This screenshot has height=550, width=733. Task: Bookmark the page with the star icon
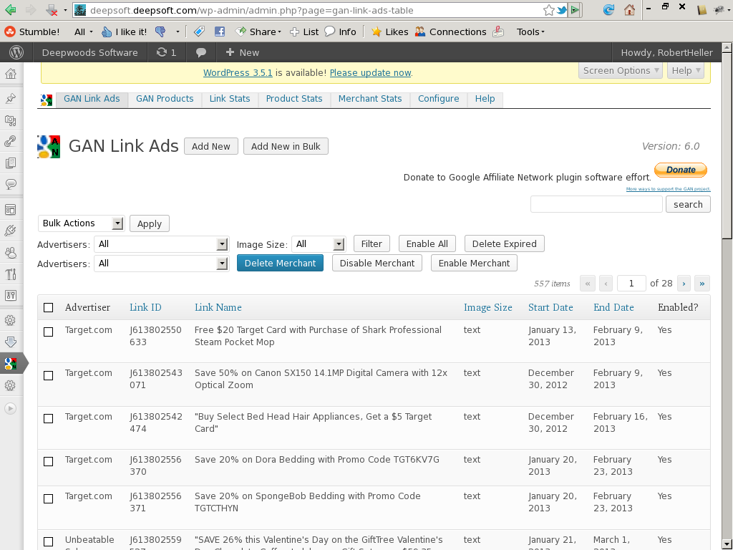549,10
